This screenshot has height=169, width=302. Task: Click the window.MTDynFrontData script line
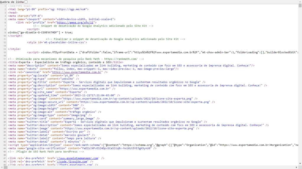(163, 52)
